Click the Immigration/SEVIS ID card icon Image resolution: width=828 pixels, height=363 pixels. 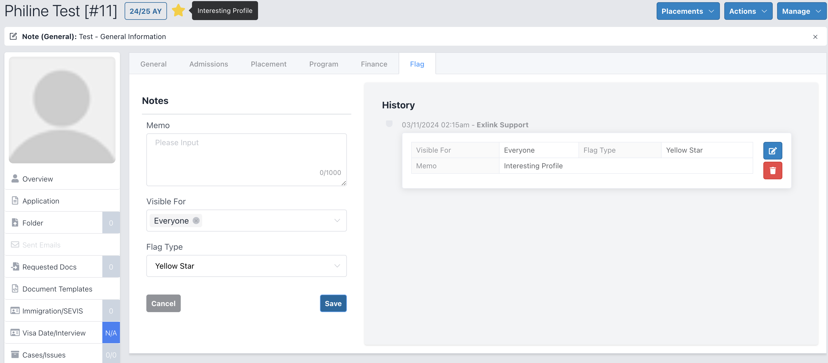tap(15, 311)
